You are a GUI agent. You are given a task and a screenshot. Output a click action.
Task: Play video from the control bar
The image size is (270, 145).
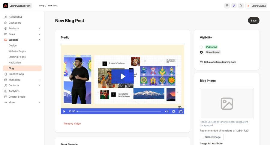pos(64,111)
